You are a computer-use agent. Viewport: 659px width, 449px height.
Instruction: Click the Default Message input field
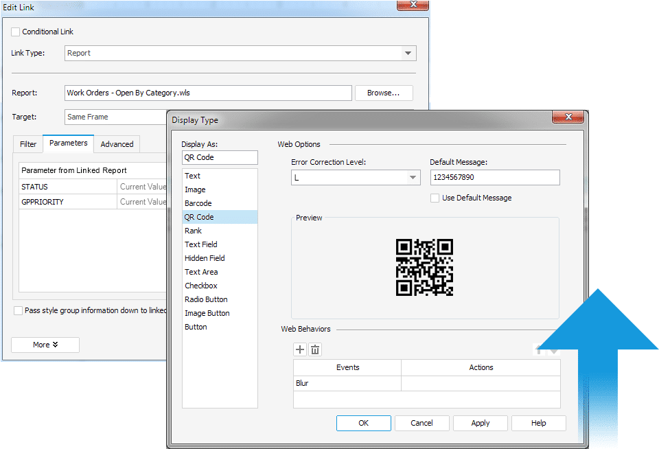coord(495,177)
